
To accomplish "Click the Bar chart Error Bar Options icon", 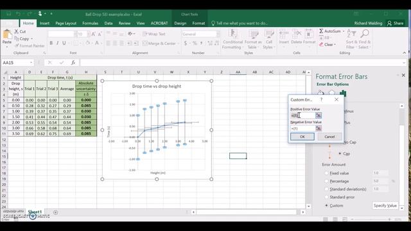I will pos(343,93).
